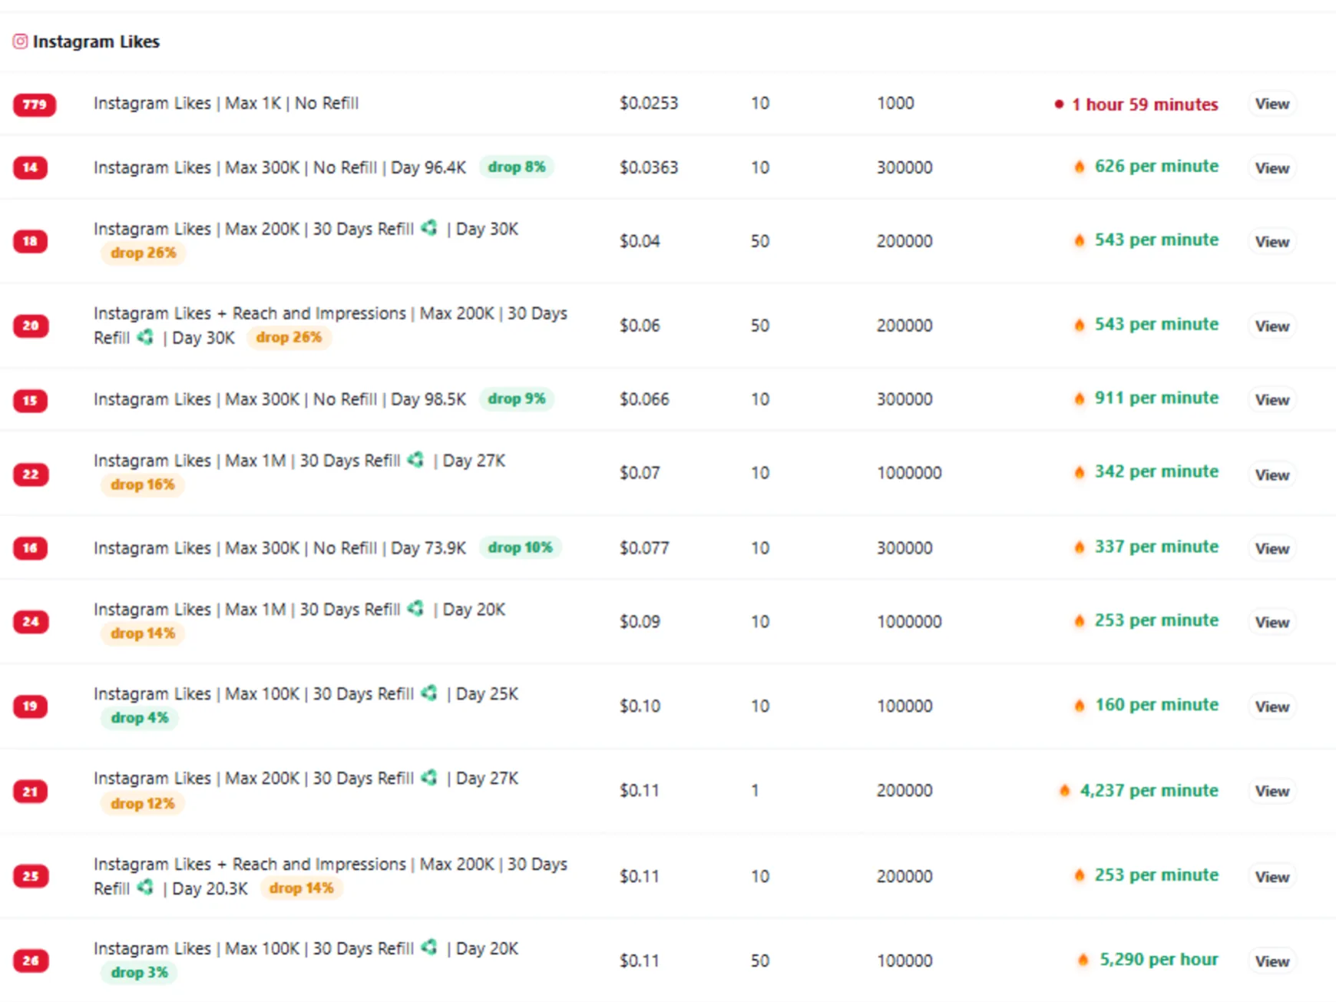Open View for the $0.06 service

point(1272,326)
